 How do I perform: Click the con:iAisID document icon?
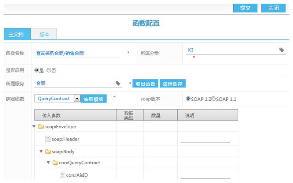pyautogui.click(x=62, y=175)
